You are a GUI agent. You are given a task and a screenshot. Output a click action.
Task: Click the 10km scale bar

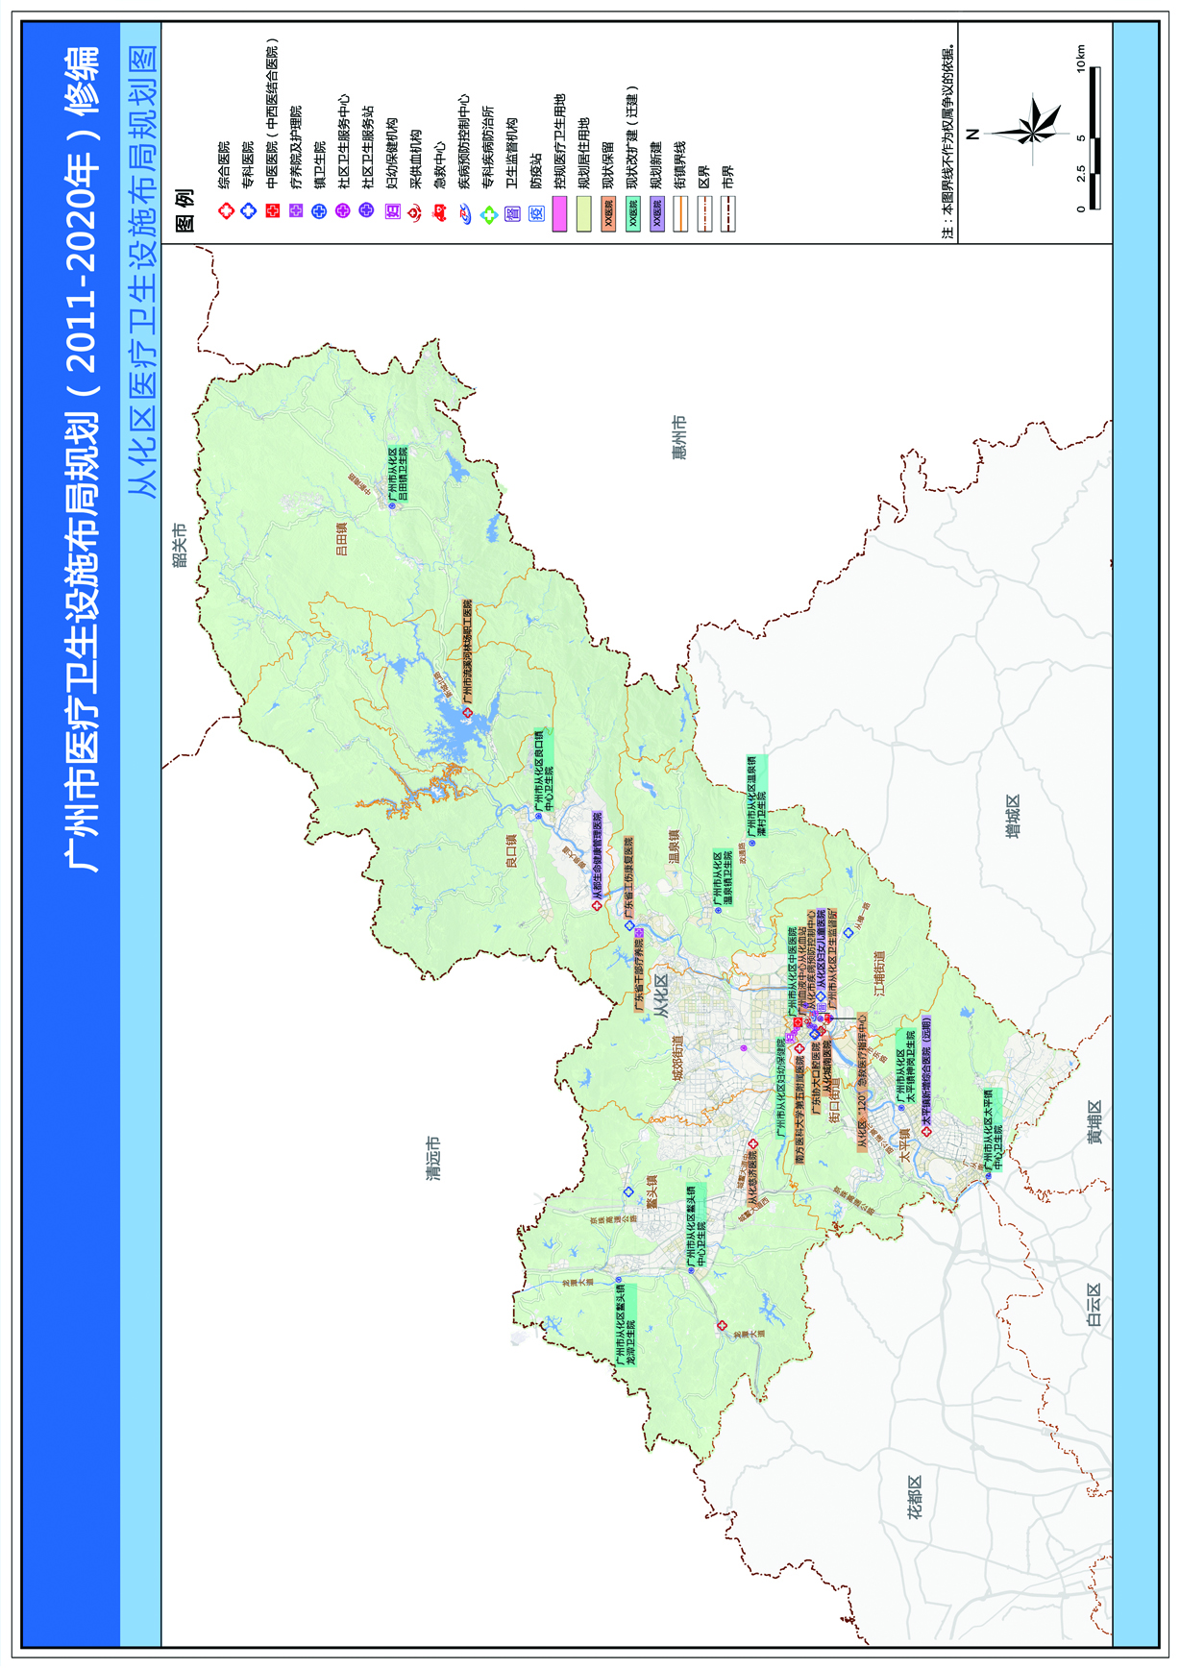click(1096, 138)
